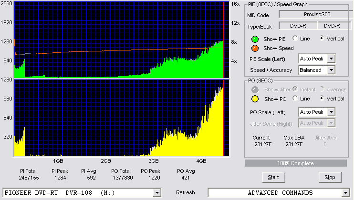354x200 pixels.
Task: Open PO Scale (Left) dropdown arrow
Action: [x=331, y=112]
